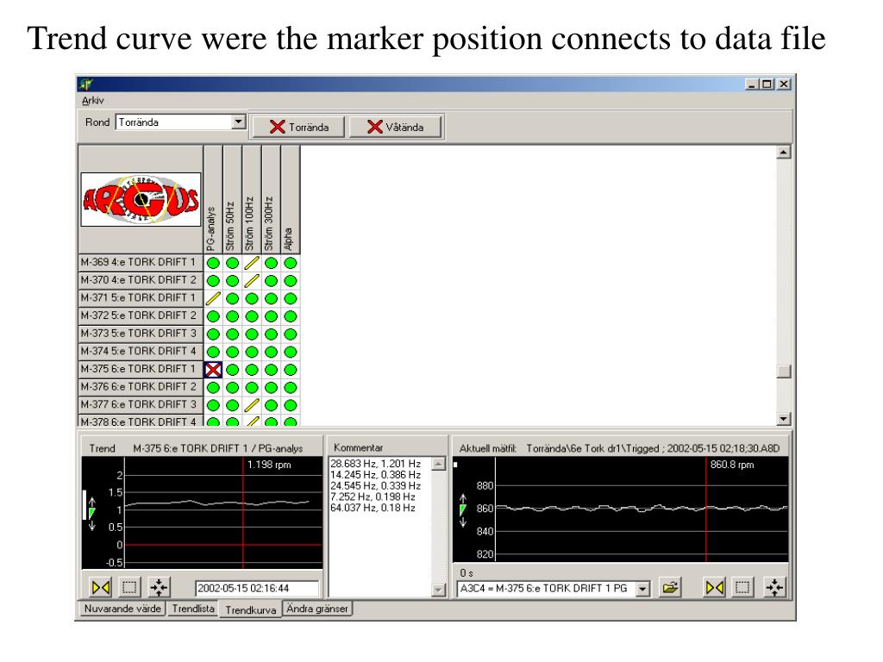Open the Arkiv menu
Image resolution: width=883 pixels, height=662 pixels.
[93, 100]
